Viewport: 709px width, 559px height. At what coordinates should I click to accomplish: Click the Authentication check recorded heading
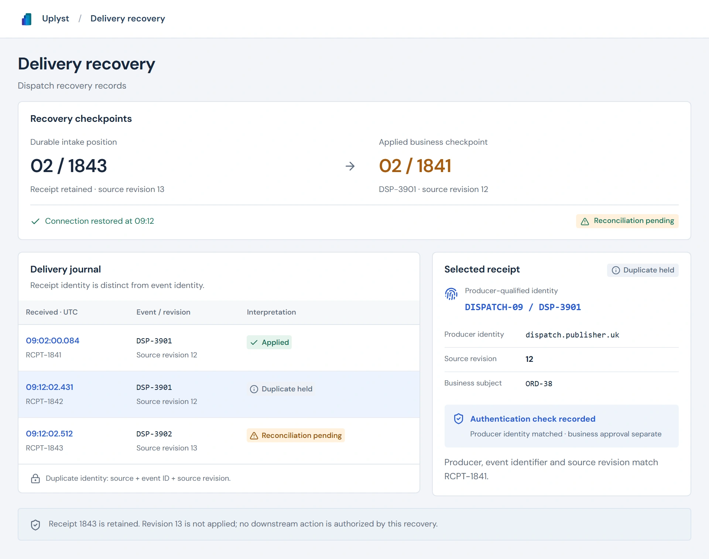[532, 419]
